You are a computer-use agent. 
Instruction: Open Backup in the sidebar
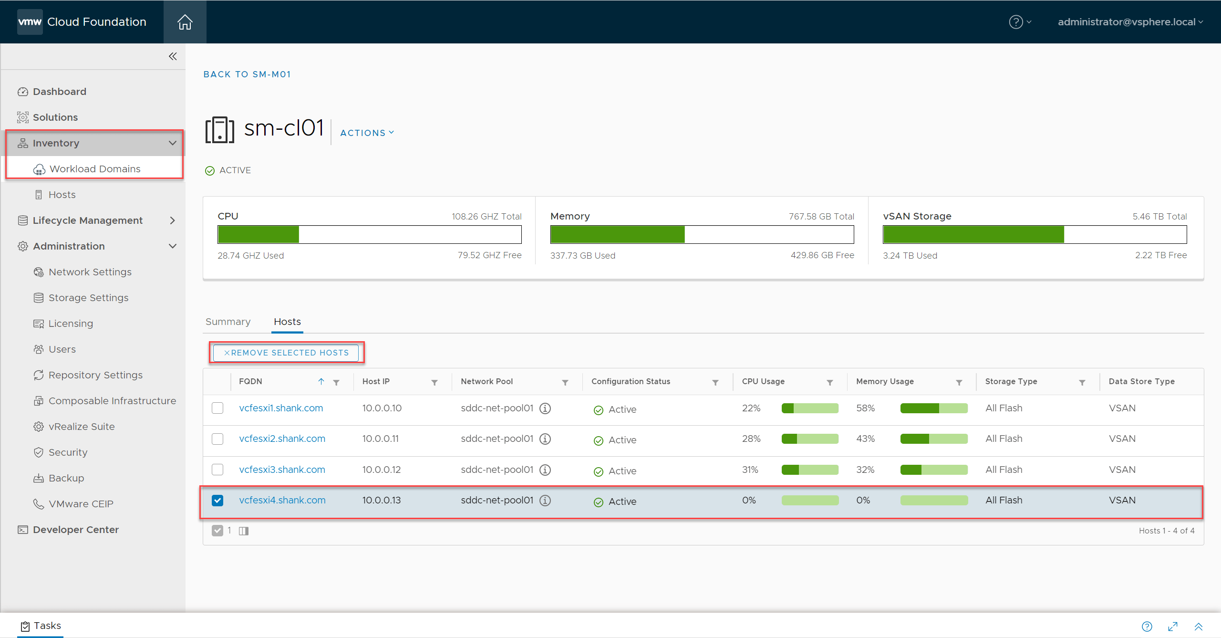(66, 478)
